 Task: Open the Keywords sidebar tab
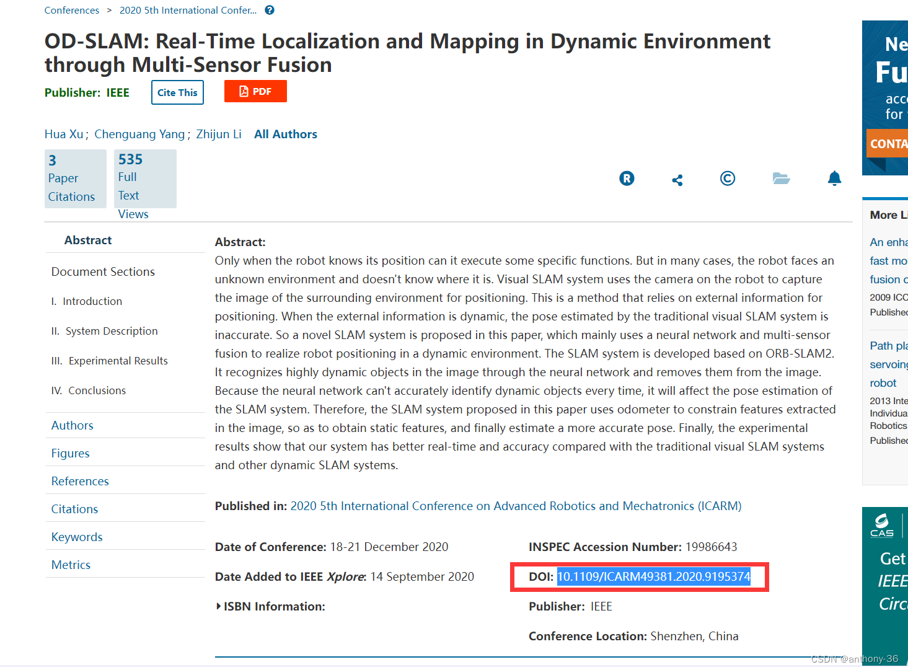click(77, 537)
